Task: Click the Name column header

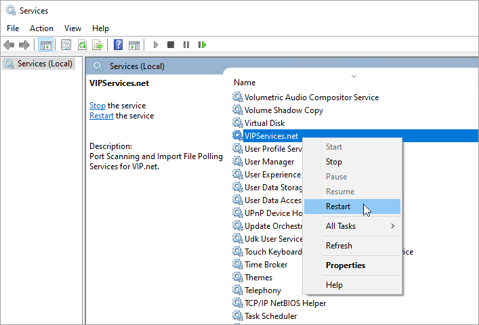Action: tap(245, 83)
